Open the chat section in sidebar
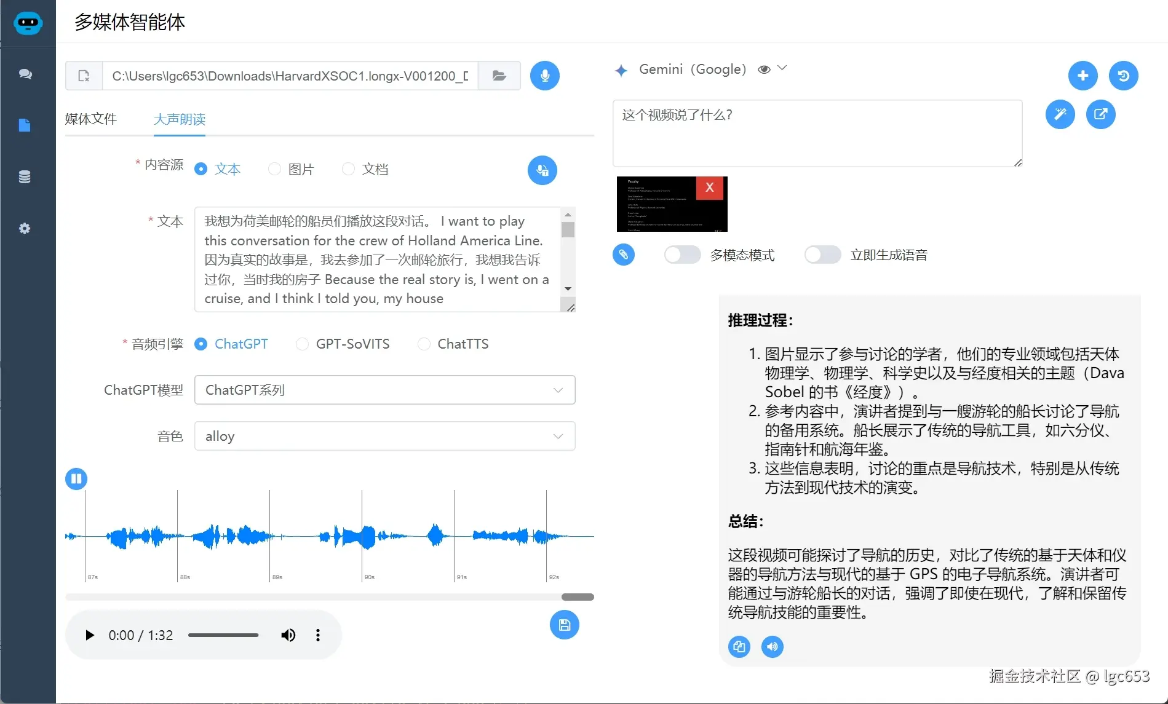This screenshot has height=704, width=1168. (25, 74)
